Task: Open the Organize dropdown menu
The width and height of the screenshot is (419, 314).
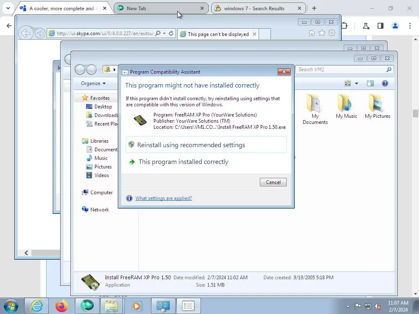Action: coord(93,83)
